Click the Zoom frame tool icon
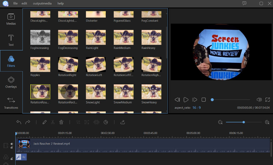Image resolution: width=273 pixels, height=165 pixels. point(87,122)
